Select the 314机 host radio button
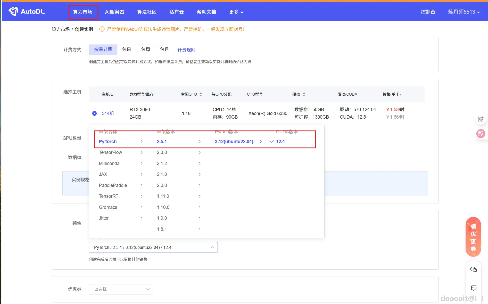 [94, 113]
